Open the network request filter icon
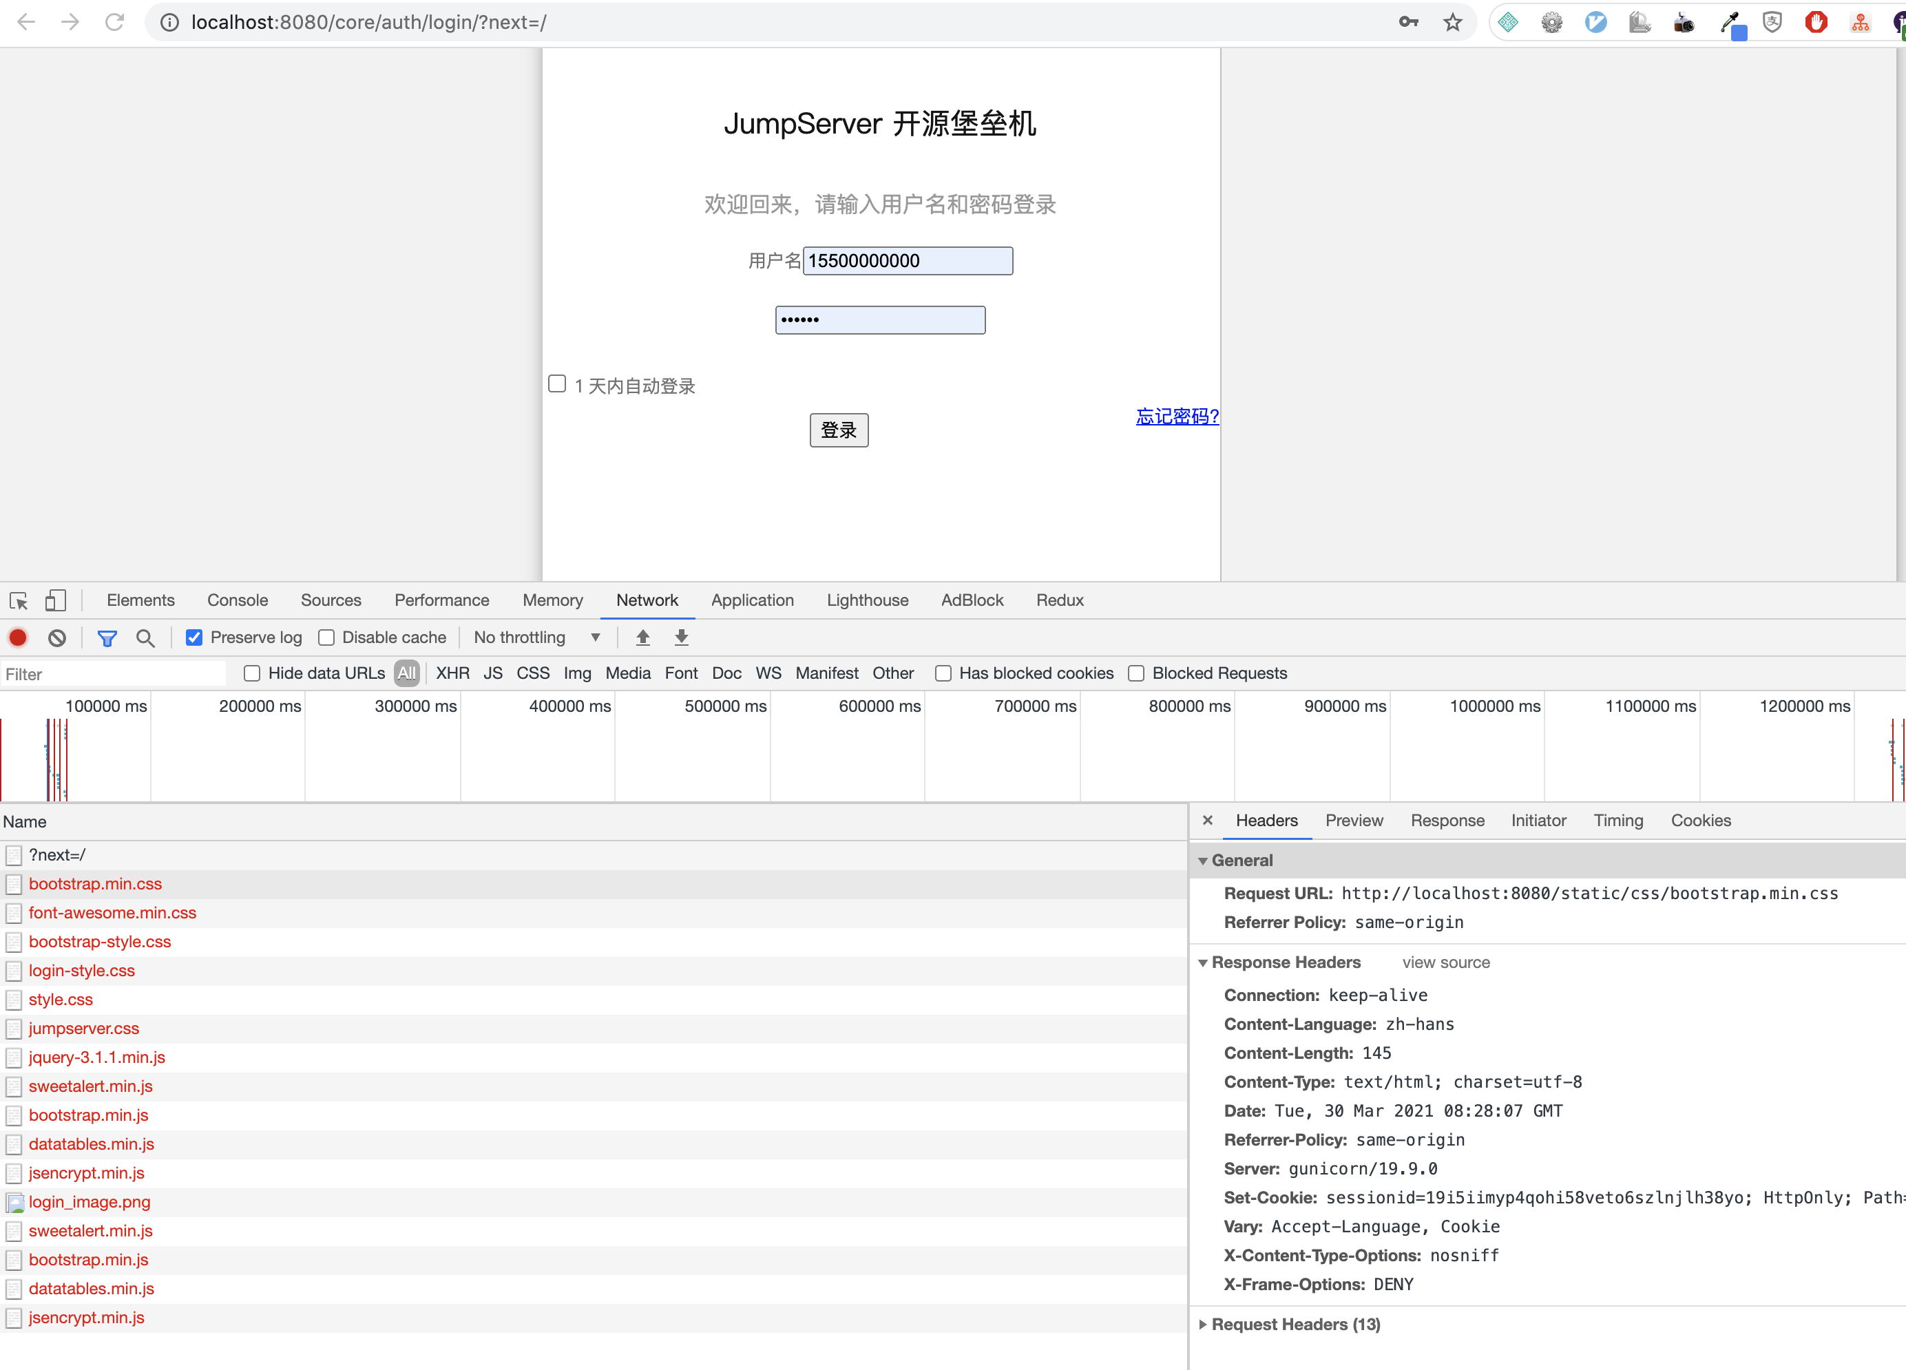Screen dimensions: 1906x1370 [107, 637]
